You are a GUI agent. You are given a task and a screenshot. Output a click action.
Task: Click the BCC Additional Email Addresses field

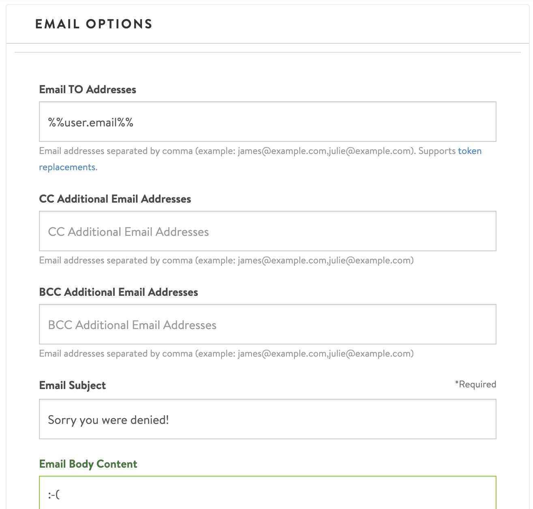pyautogui.click(x=267, y=324)
